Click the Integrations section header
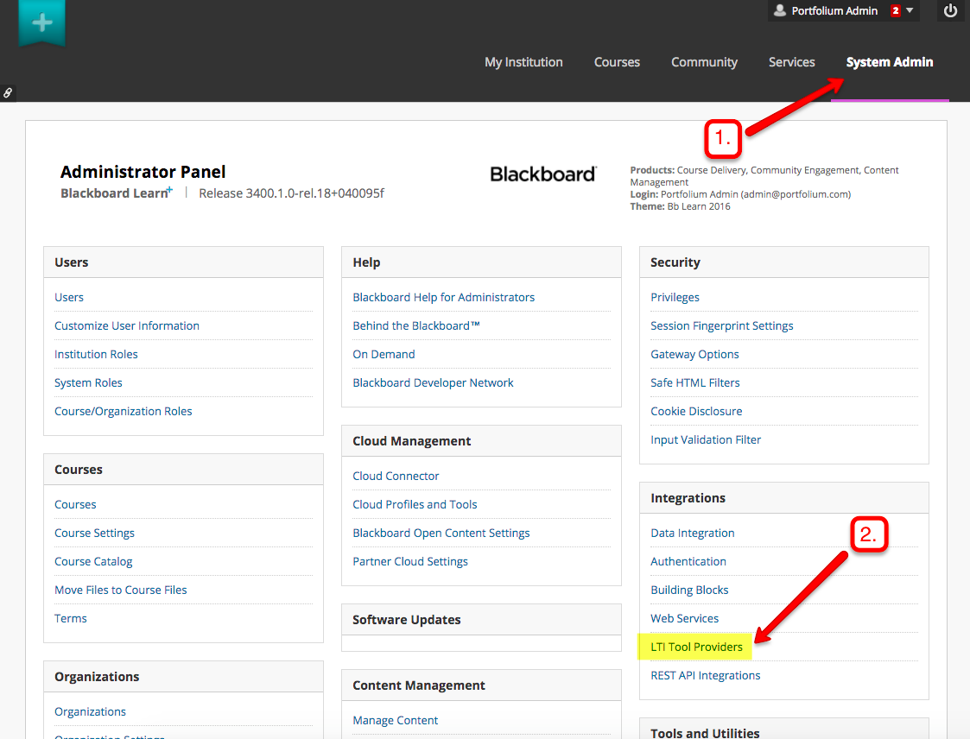970x739 pixels. pyautogui.click(x=784, y=498)
